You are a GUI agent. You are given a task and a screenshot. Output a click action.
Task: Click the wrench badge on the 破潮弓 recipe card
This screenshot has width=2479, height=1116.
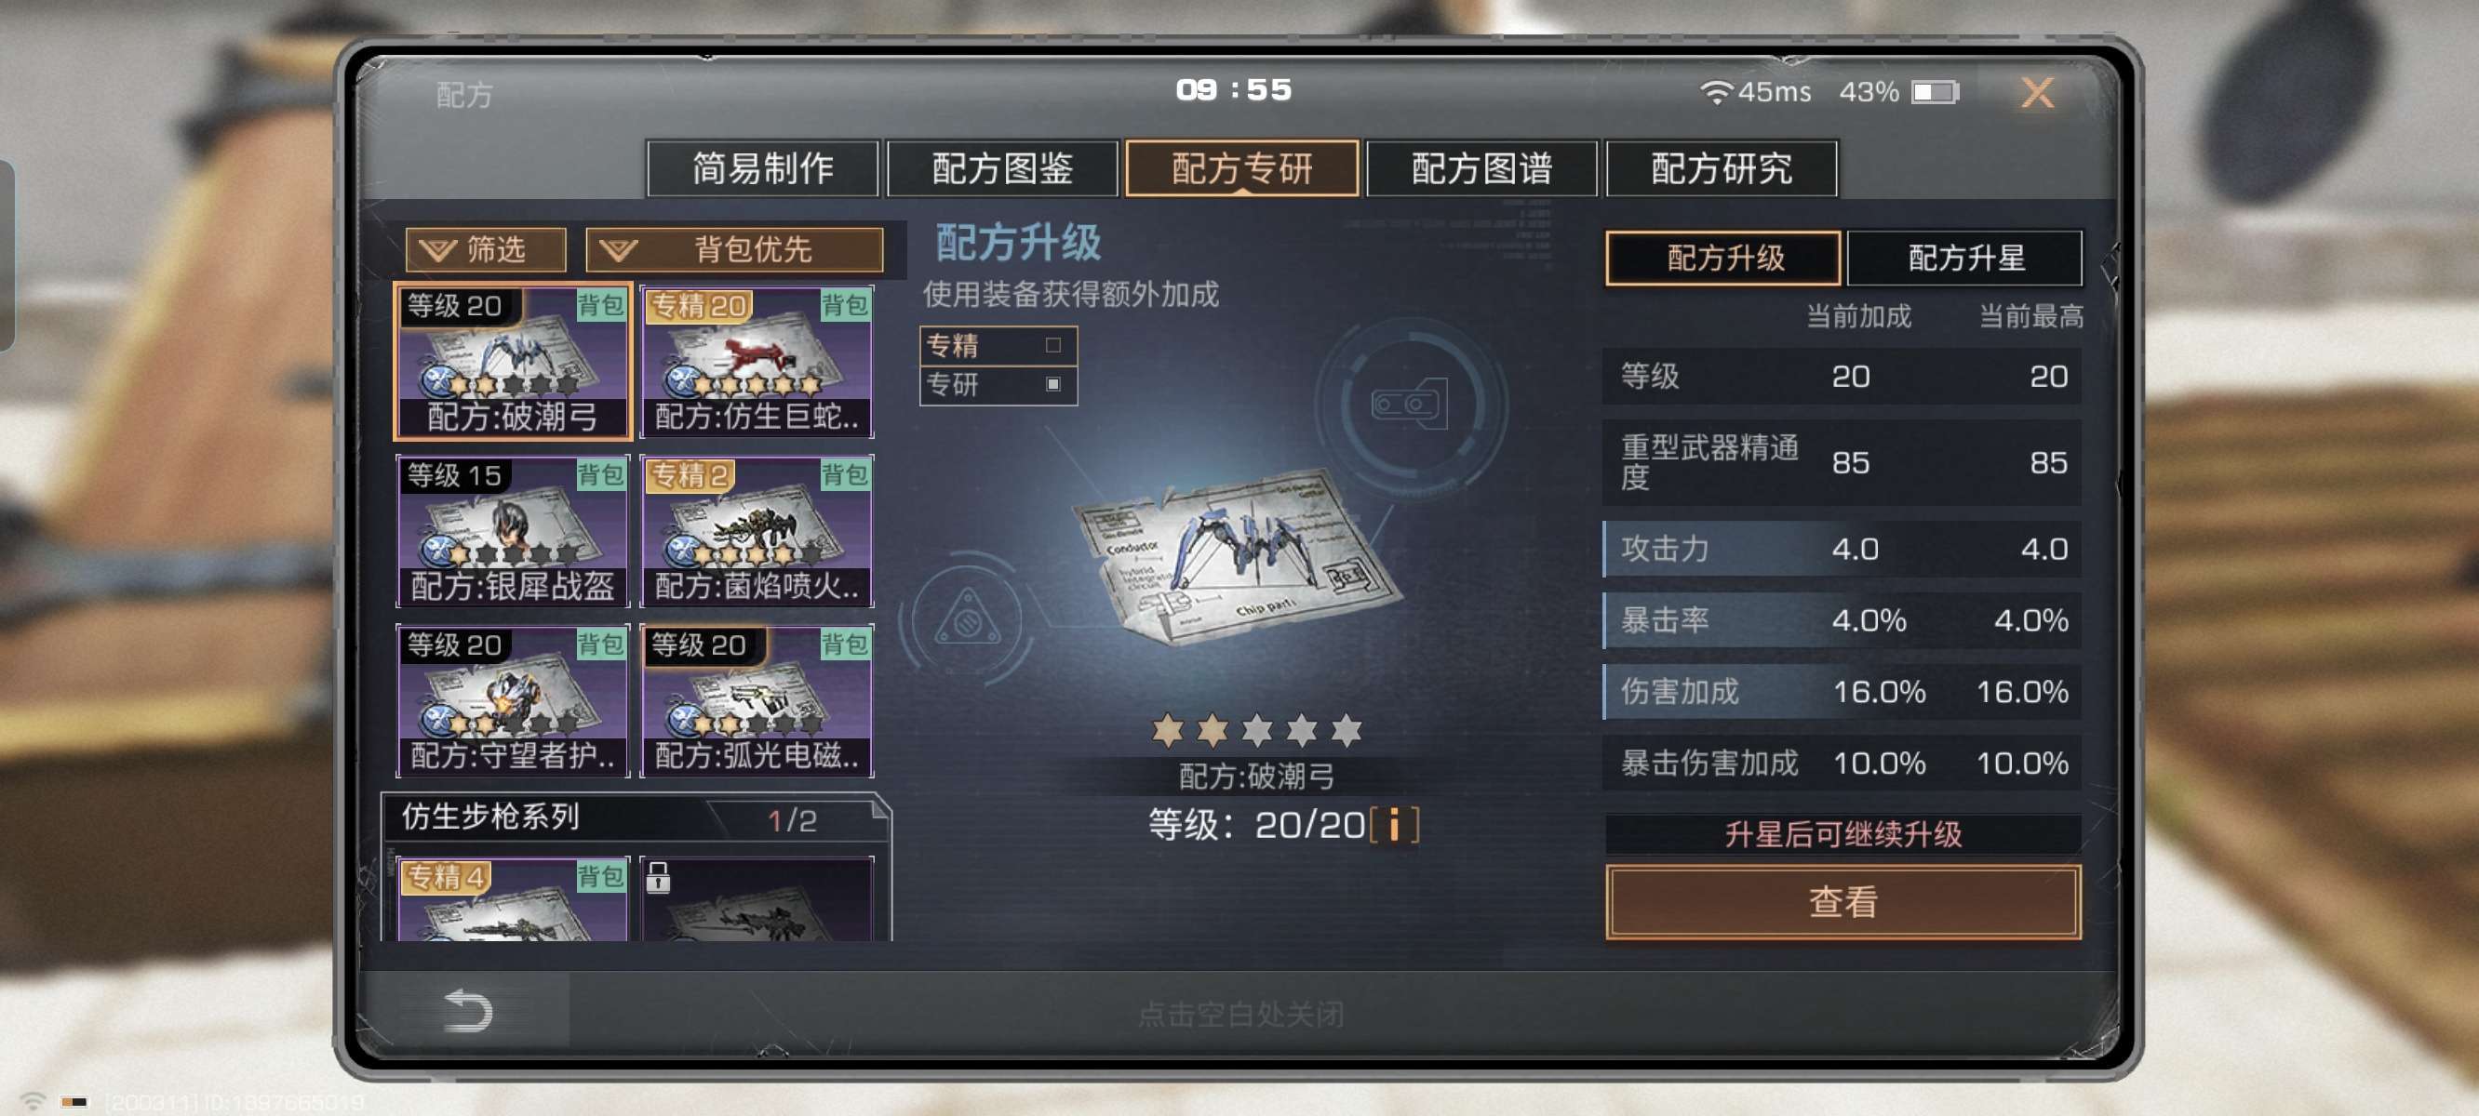(x=438, y=382)
